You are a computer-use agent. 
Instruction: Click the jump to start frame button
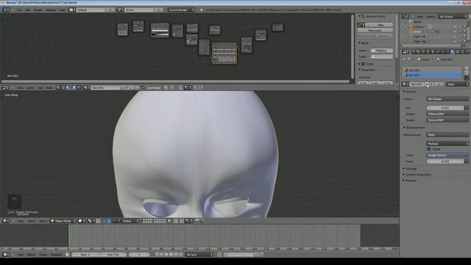point(157,255)
